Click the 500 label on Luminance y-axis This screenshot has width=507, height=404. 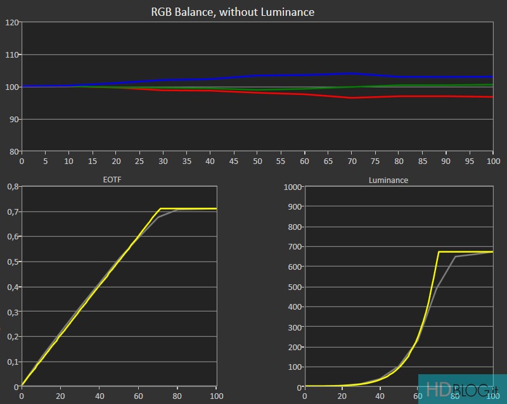click(x=294, y=287)
